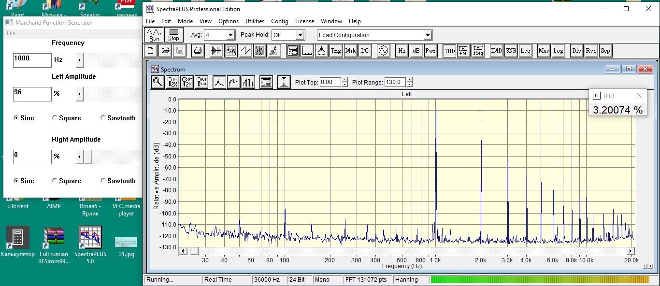This screenshot has width=660, height=286.
Task: Click the Zoom Out Full icon
Action: [x=201, y=82]
